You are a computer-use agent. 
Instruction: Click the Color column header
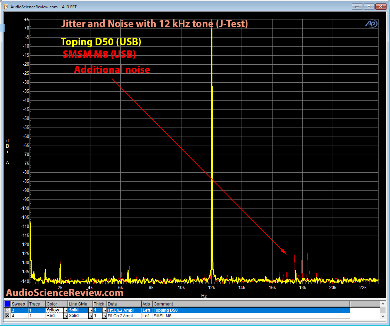click(x=57, y=304)
